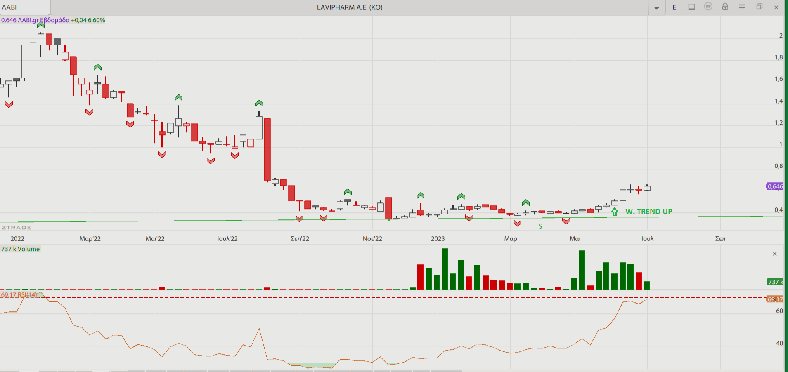Click the 2023 label on the time axis
Viewport: 788px width, 372px height.
(438, 238)
